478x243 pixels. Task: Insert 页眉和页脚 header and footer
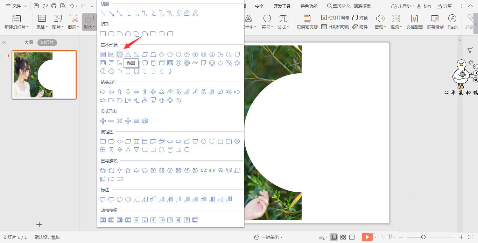(307, 22)
